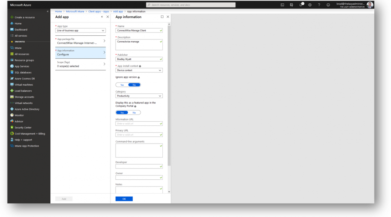The height and width of the screenshot is (217, 391).
Task: Set Ignore app version to No
Action: click(134, 85)
